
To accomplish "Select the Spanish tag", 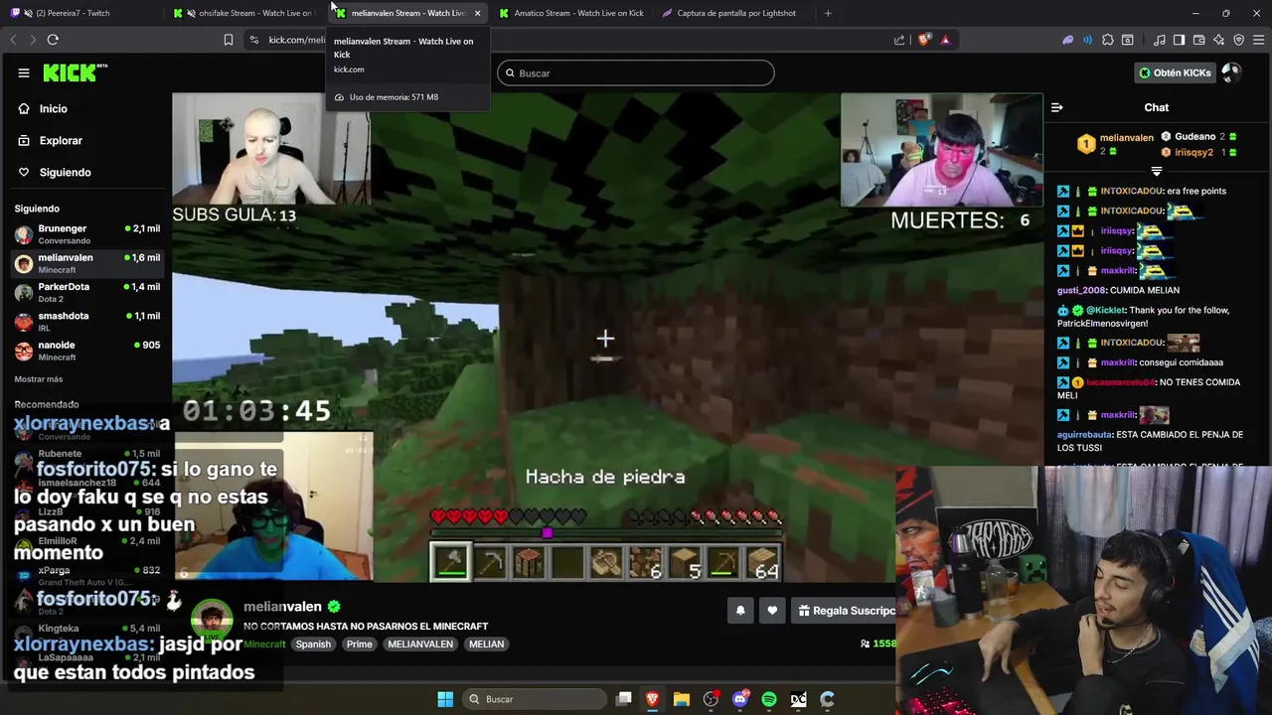I will point(313,644).
